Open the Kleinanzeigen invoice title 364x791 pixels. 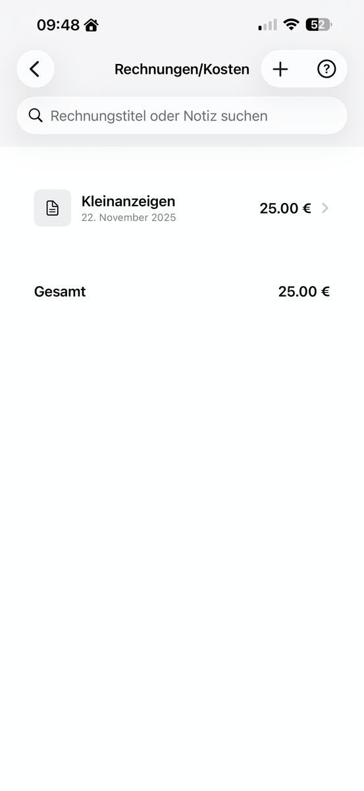pyautogui.click(x=128, y=201)
